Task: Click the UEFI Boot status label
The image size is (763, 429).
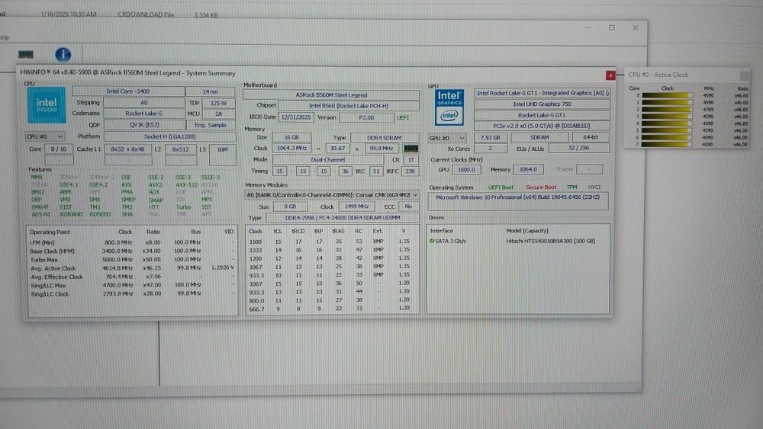Action: click(x=501, y=187)
